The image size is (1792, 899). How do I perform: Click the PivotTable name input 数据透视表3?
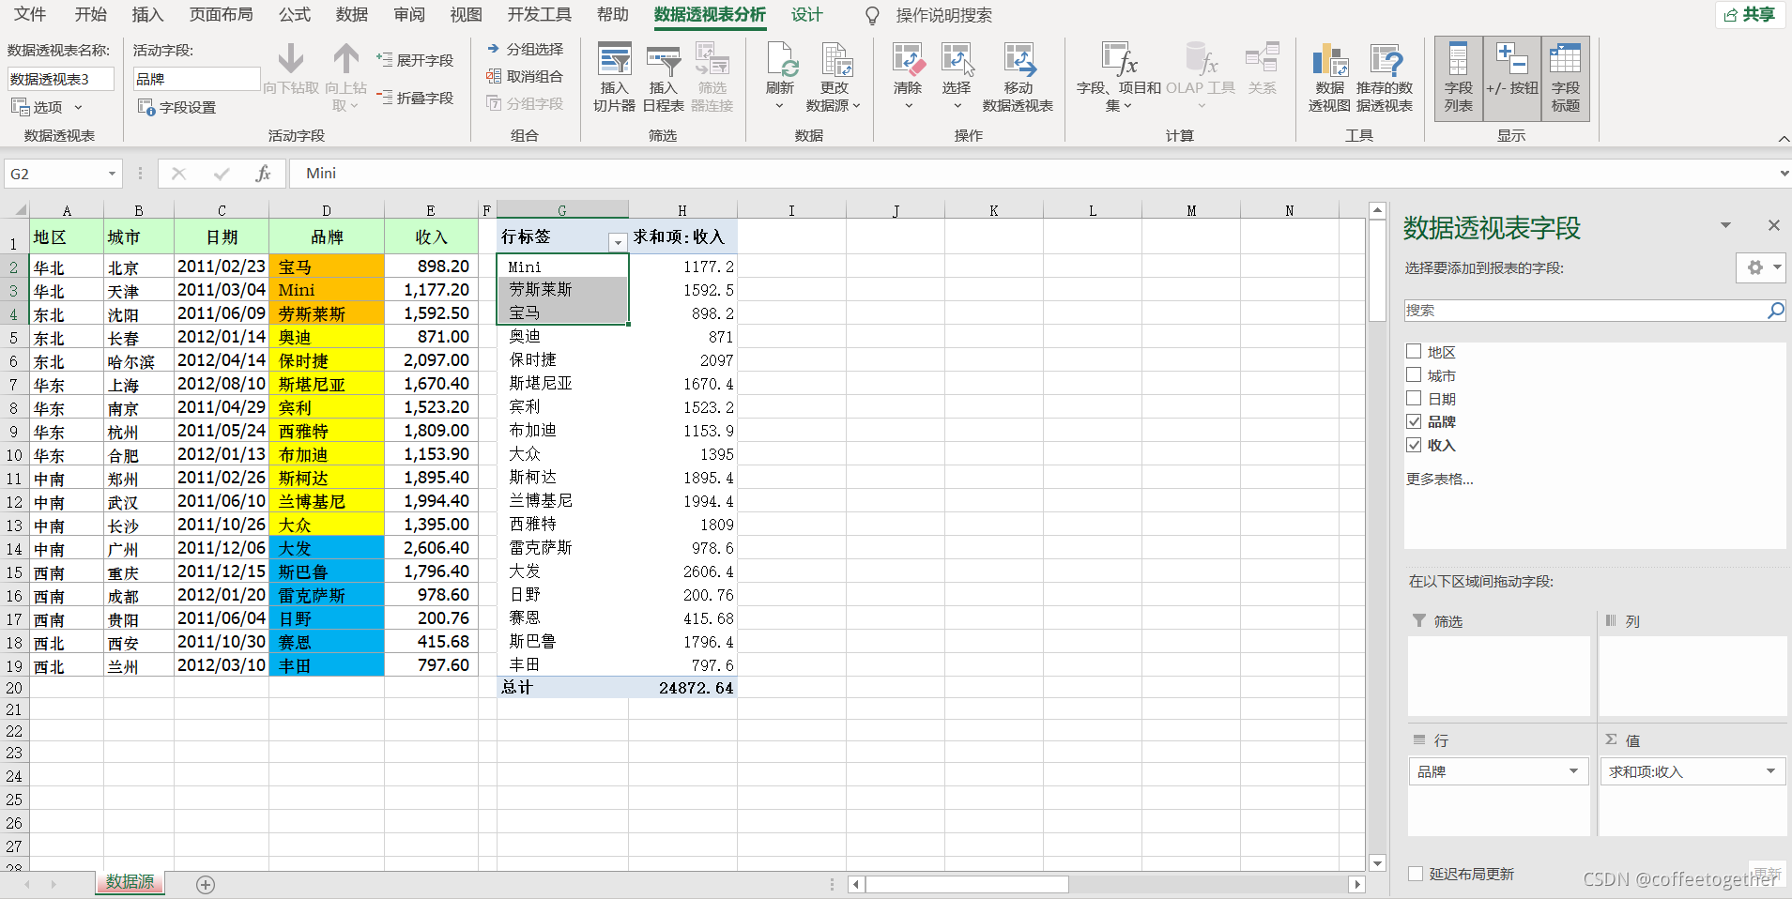pyautogui.click(x=60, y=79)
